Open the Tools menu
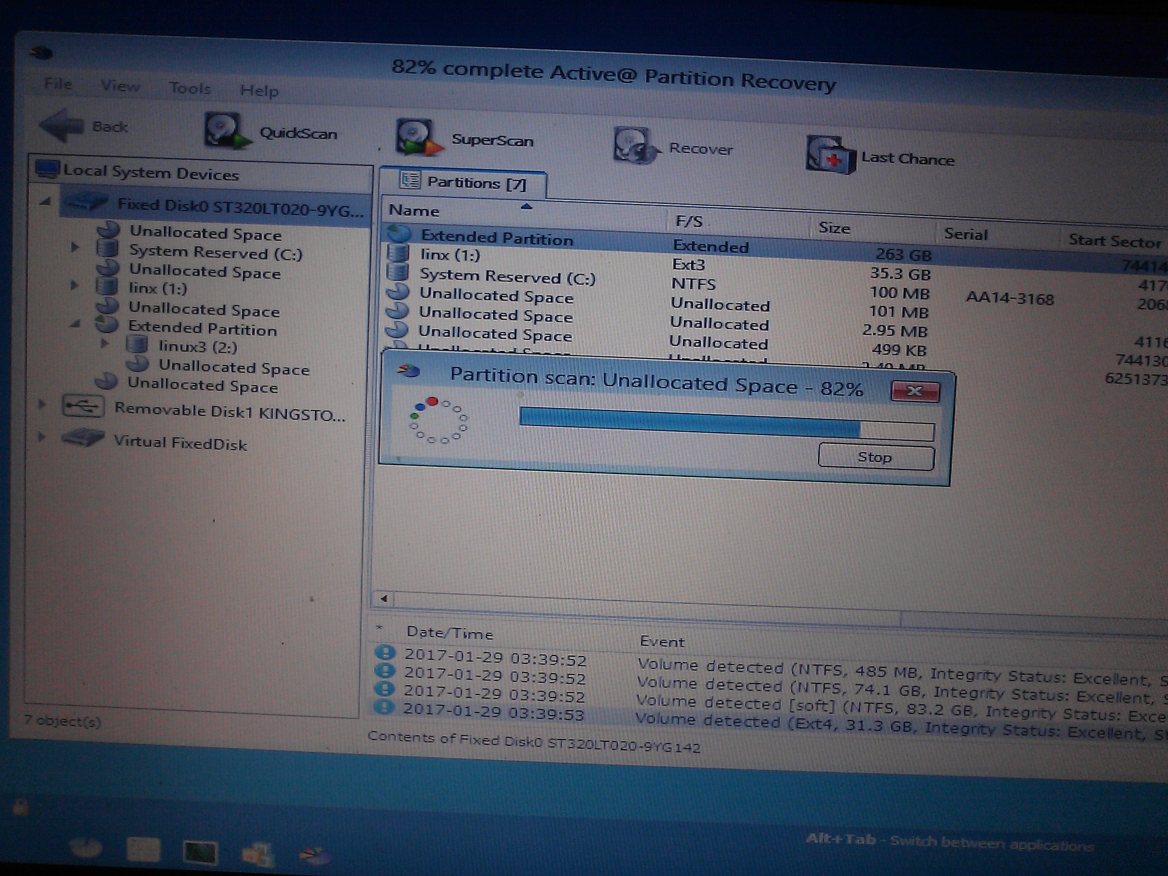The height and width of the screenshot is (876, 1168). pos(190,88)
